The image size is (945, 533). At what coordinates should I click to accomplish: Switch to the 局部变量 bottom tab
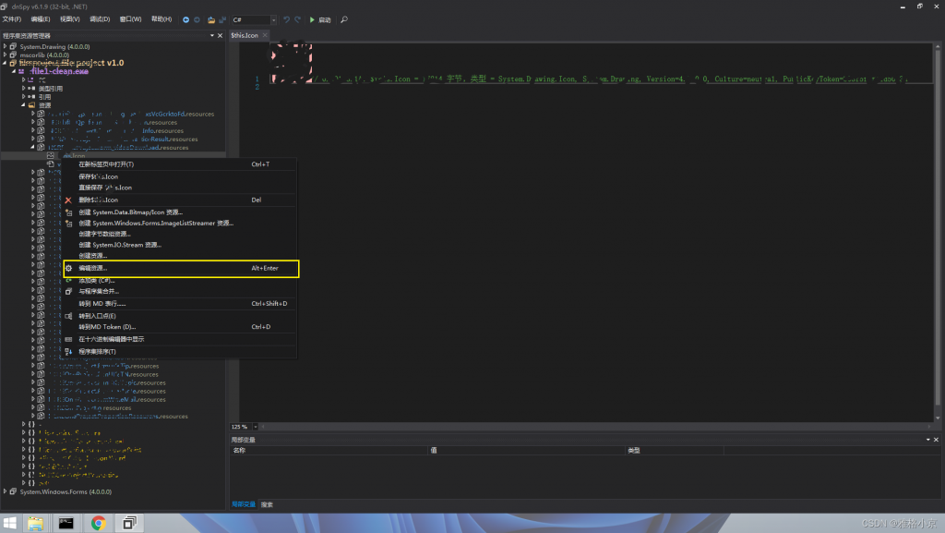pyautogui.click(x=244, y=504)
